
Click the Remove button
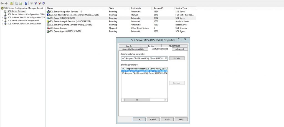coord(177,83)
